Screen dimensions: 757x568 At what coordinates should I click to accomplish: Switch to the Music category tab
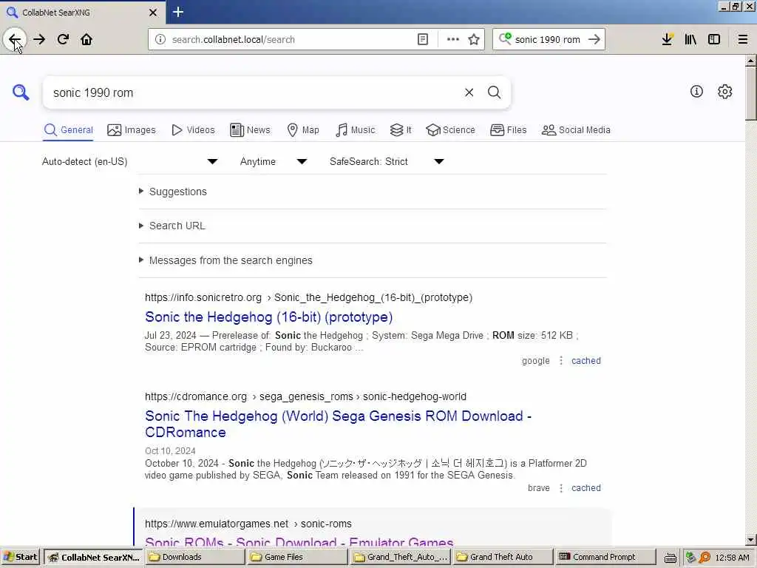355,130
